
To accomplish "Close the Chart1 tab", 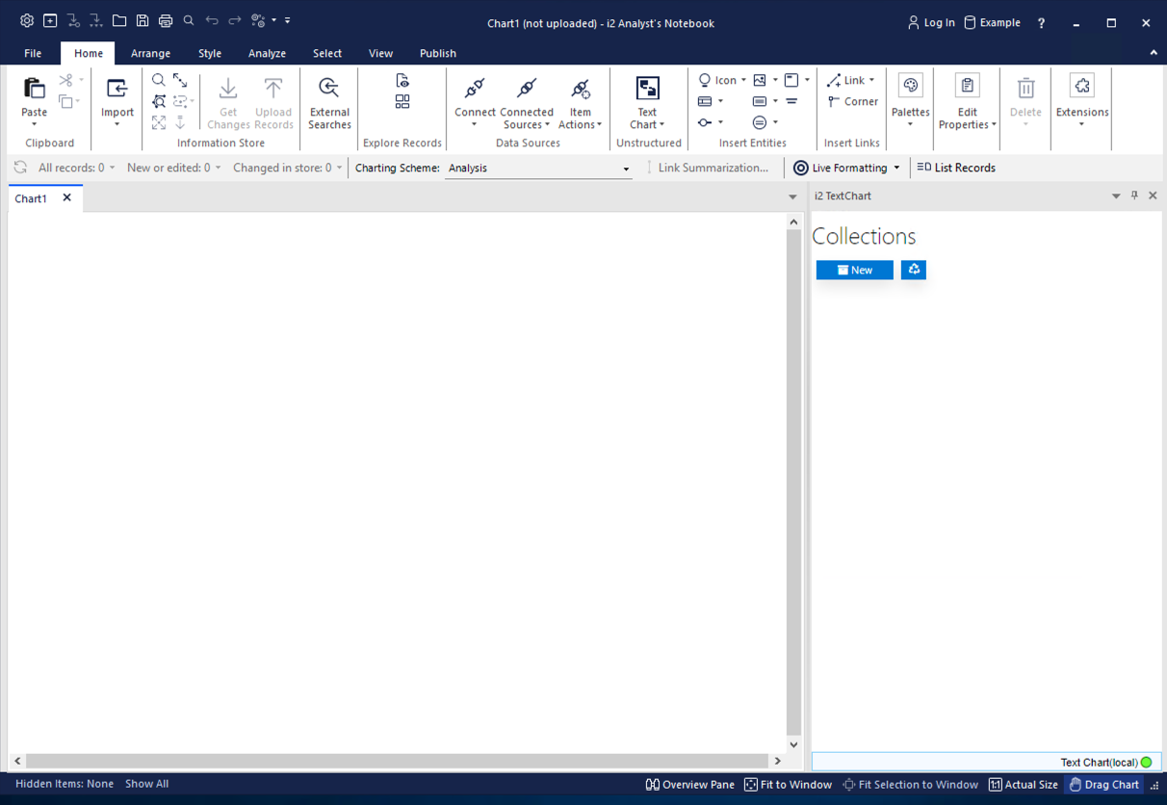I will click(x=66, y=197).
